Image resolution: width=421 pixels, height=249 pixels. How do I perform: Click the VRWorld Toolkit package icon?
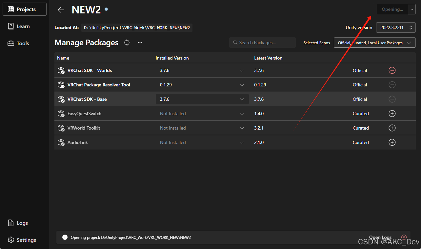click(x=61, y=128)
